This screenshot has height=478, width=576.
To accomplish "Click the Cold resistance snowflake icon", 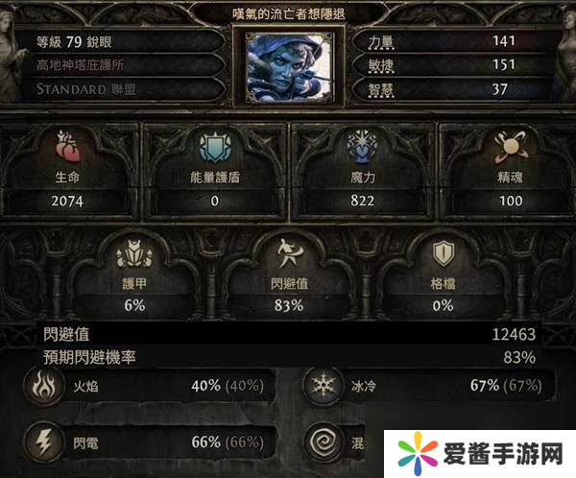I will pyautogui.click(x=324, y=386).
